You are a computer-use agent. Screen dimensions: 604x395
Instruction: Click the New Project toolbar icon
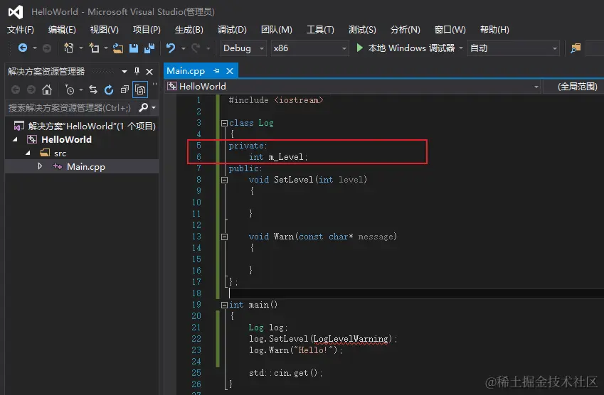[x=68, y=48]
